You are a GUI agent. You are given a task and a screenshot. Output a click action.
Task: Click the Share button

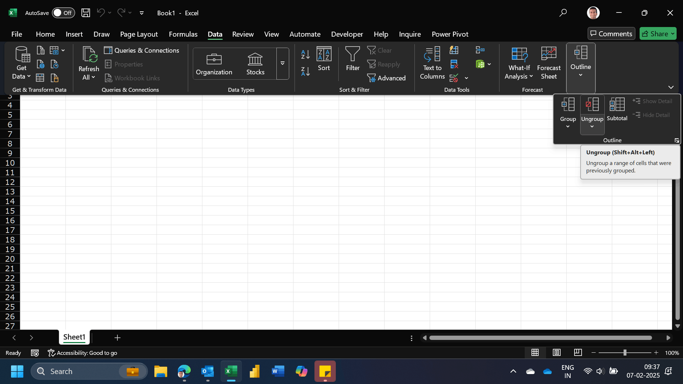[x=658, y=33]
